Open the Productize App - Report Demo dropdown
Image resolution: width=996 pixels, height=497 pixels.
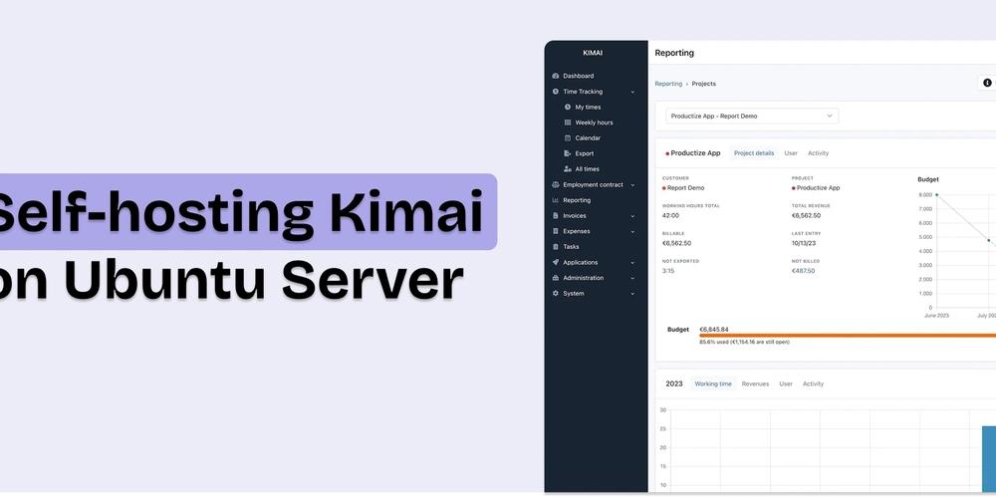pos(752,117)
